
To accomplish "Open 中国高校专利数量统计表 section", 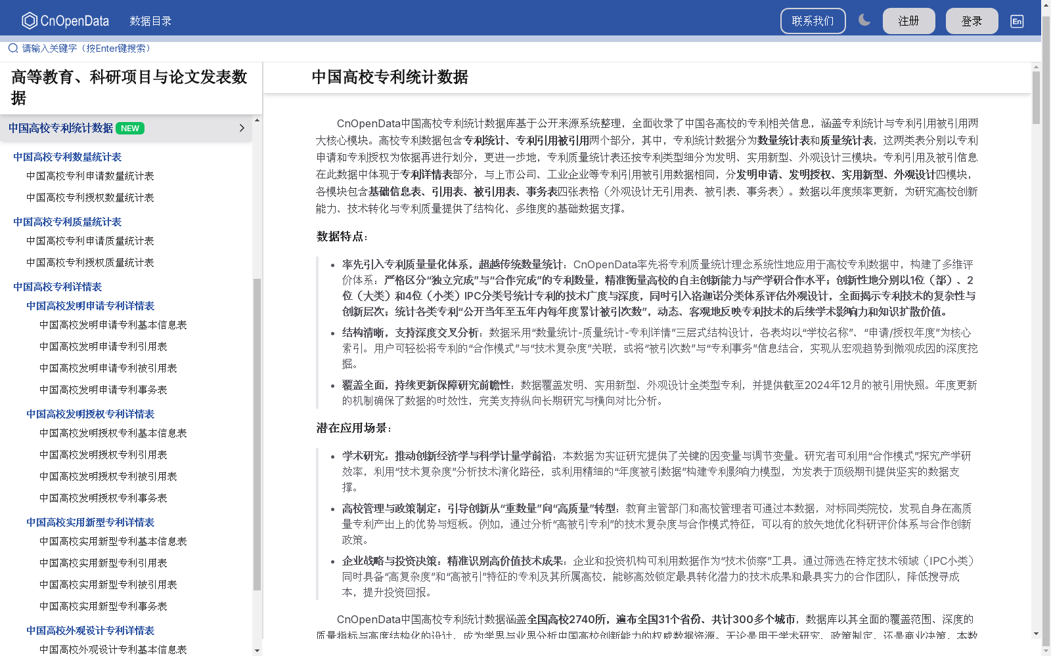I will (68, 157).
